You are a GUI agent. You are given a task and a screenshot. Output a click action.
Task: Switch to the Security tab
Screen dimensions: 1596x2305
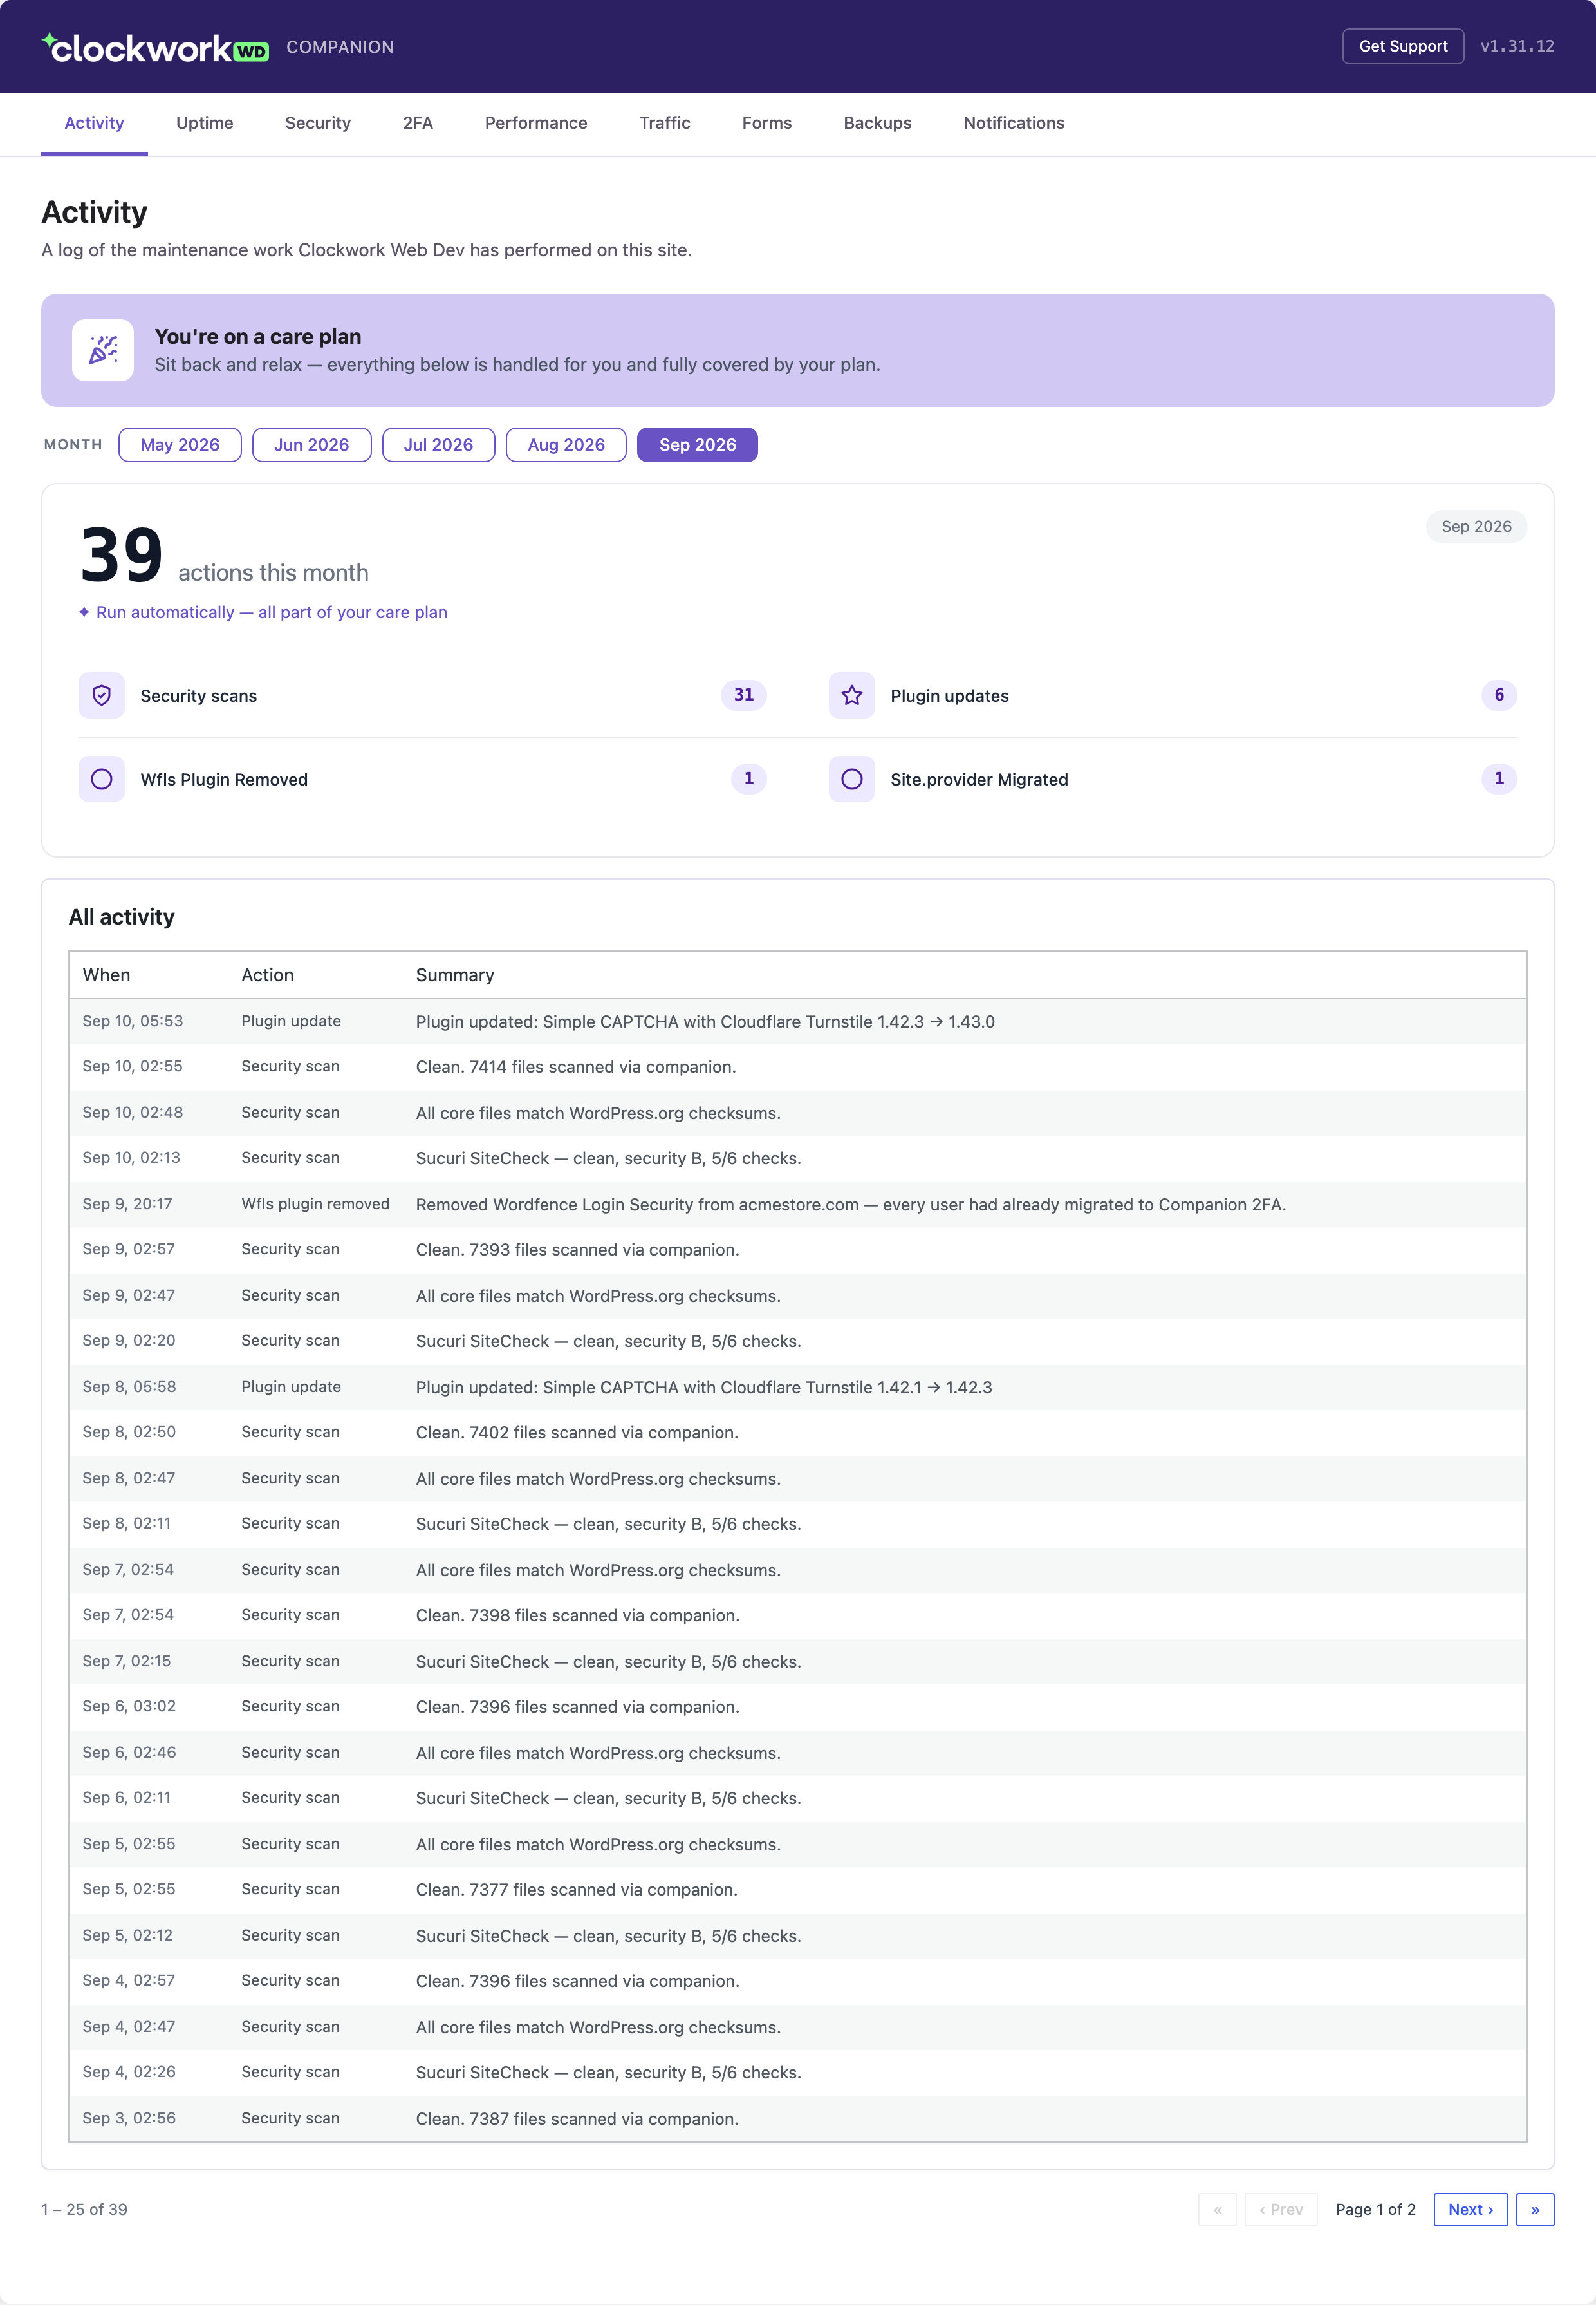(318, 123)
